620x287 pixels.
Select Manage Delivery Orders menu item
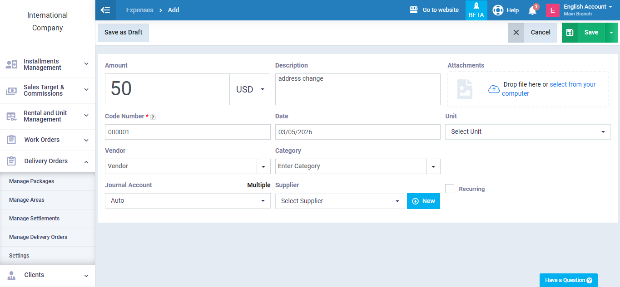pyautogui.click(x=38, y=237)
